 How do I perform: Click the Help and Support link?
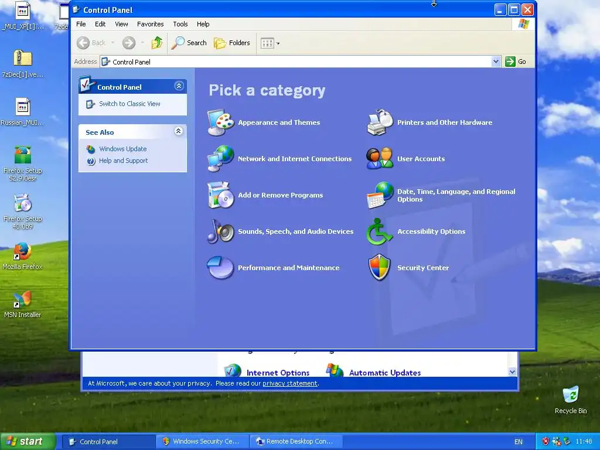point(123,161)
